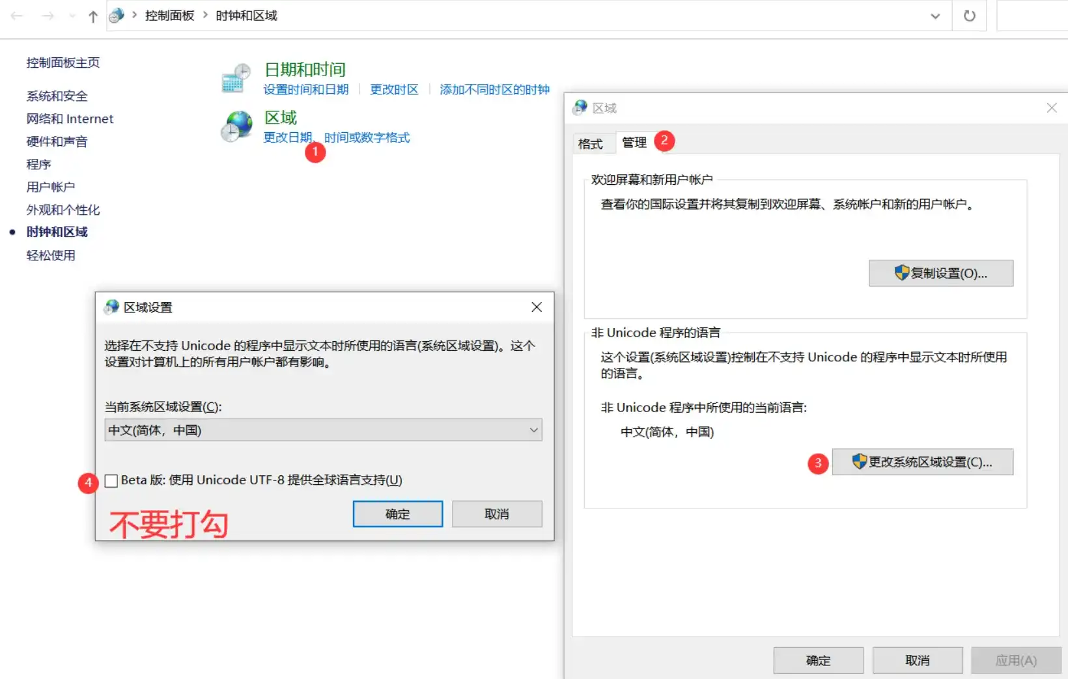Open 用户帐户 category
1068x679 pixels.
(x=51, y=187)
